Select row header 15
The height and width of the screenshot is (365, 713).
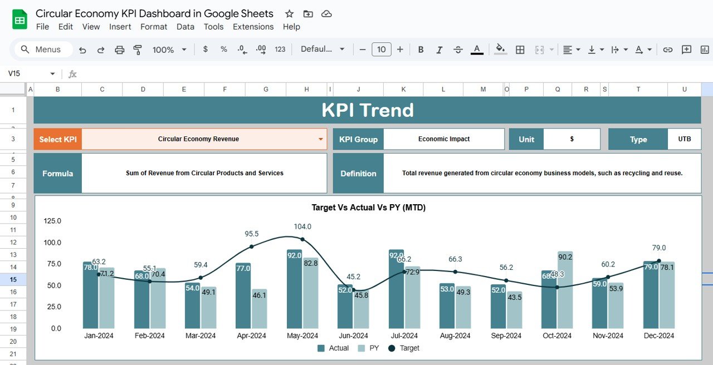(13, 280)
